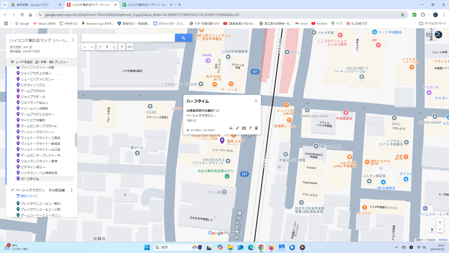449x253 pixels.
Task: Select ゲームプラザUFO in the list
Action: (33, 91)
